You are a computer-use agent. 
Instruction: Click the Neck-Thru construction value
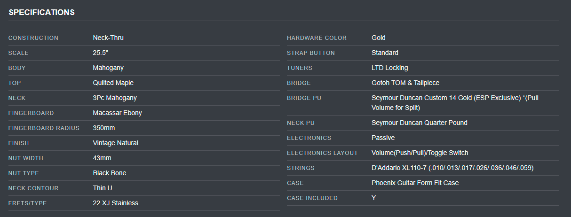(108, 38)
